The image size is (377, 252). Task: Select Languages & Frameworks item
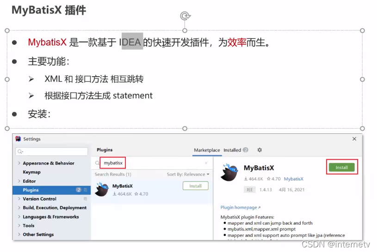pos(51,216)
